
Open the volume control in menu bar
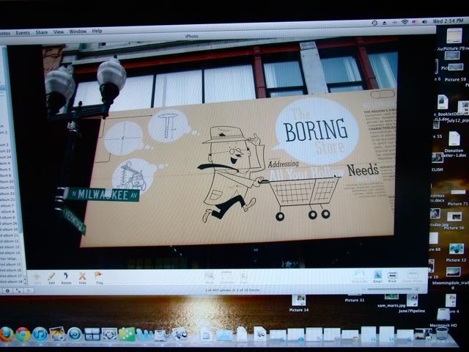click(424, 22)
